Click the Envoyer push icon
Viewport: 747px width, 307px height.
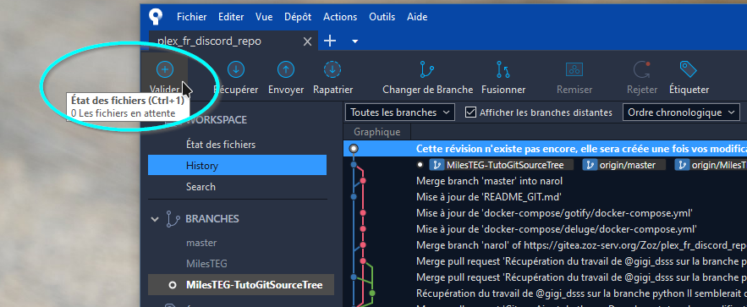click(286, 69)
